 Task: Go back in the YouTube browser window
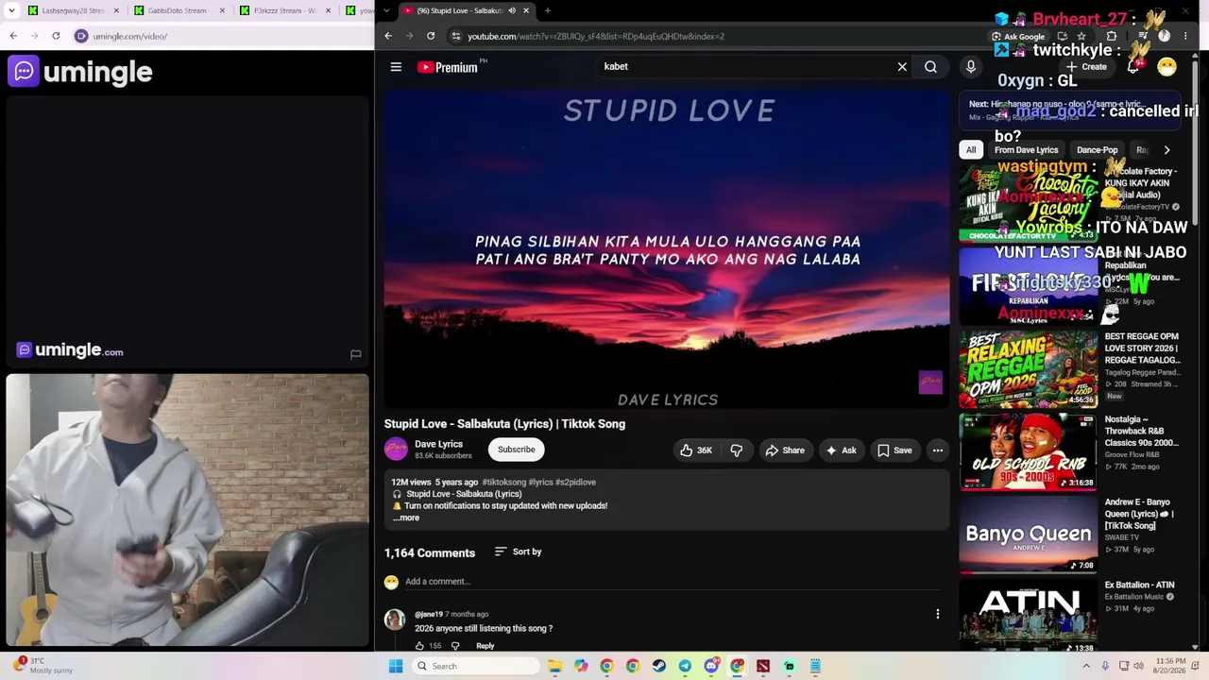[x=388, y=36]
